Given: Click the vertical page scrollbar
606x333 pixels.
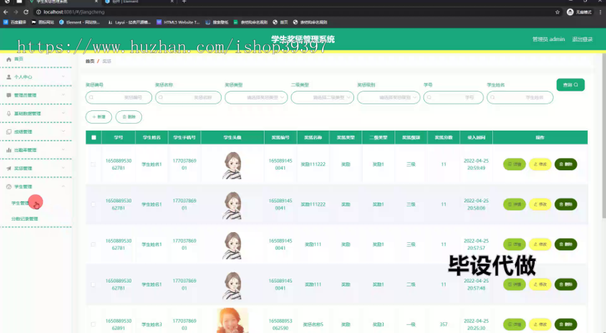Looking at the screenshot, I should pyautogui.click(x=603, y=135).
